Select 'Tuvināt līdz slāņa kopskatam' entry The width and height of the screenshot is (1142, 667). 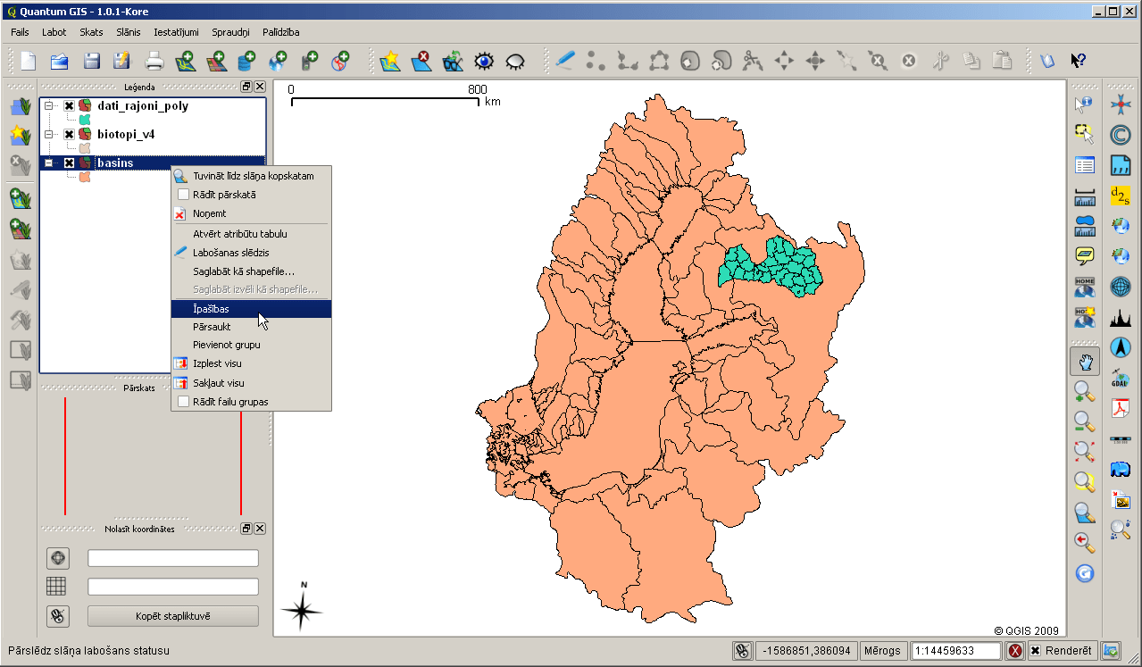pyautogui.click(x=251, y=176)
